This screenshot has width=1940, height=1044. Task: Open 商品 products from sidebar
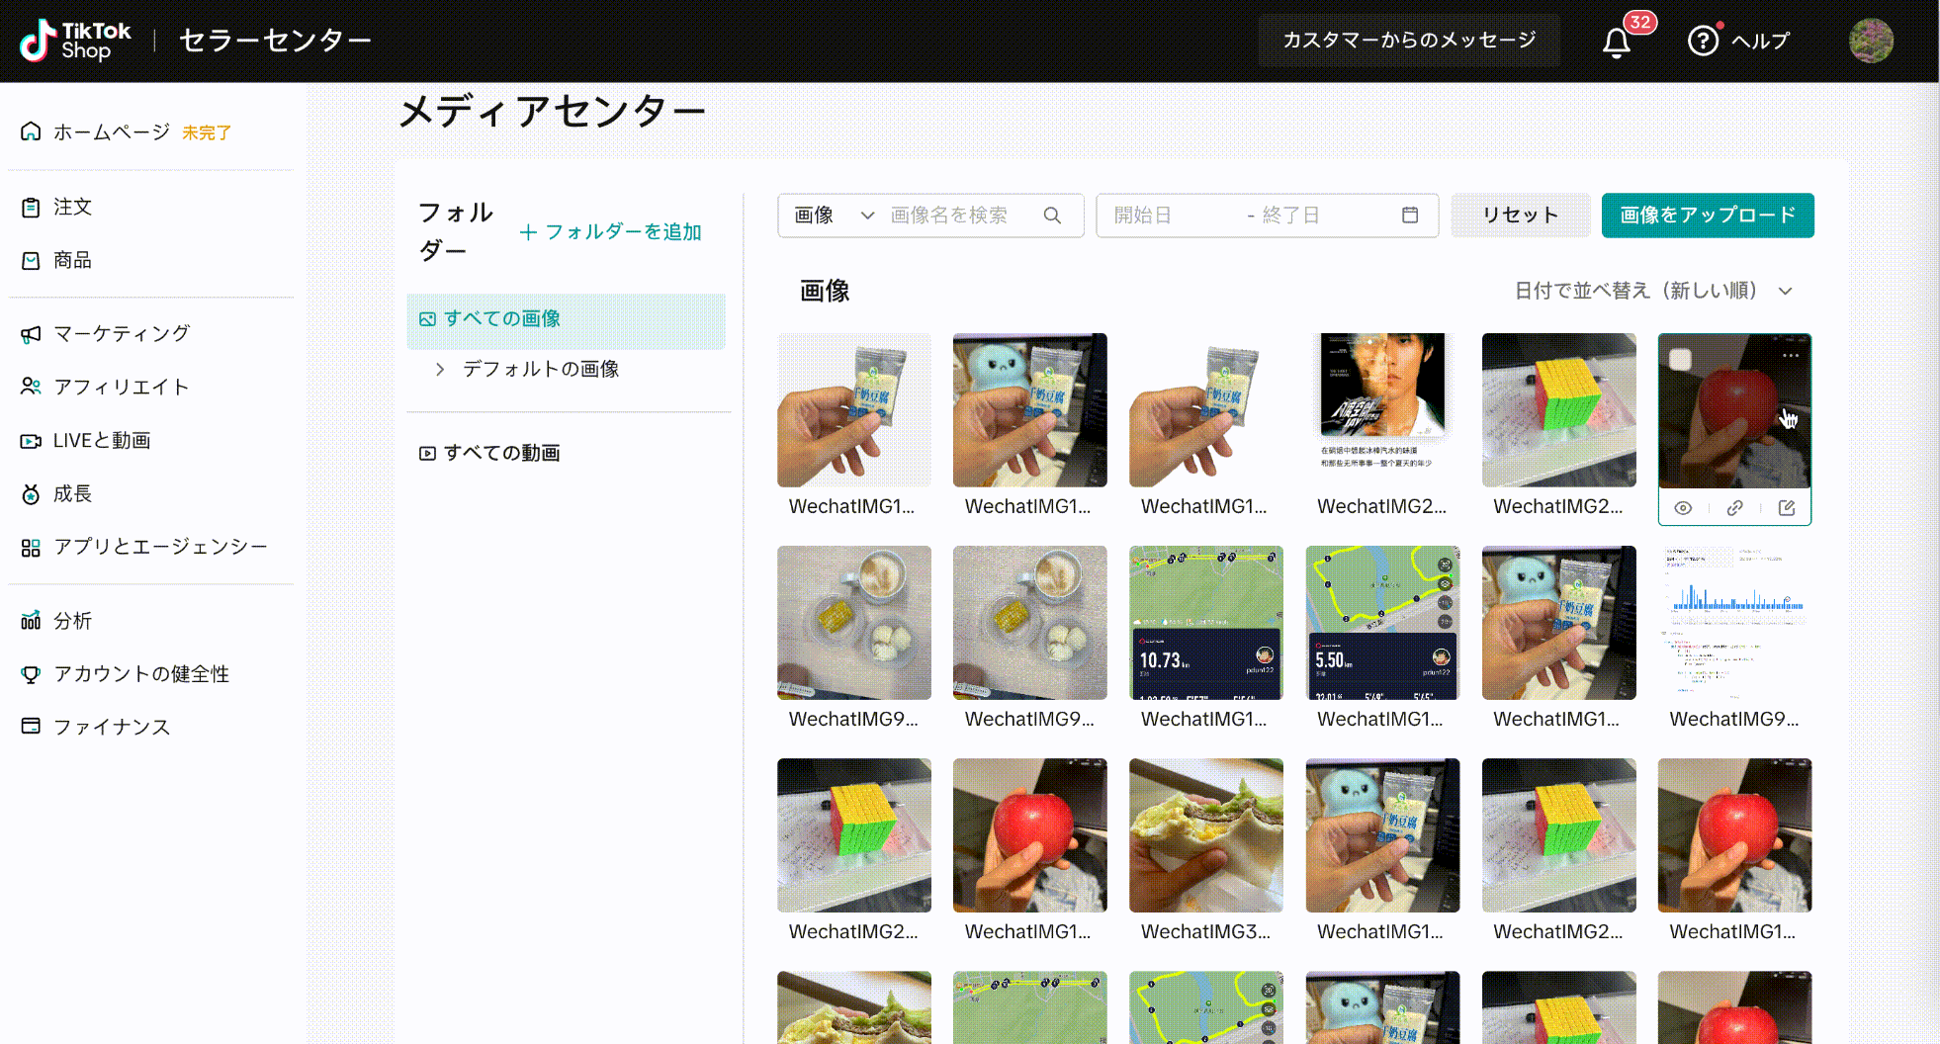56,260
